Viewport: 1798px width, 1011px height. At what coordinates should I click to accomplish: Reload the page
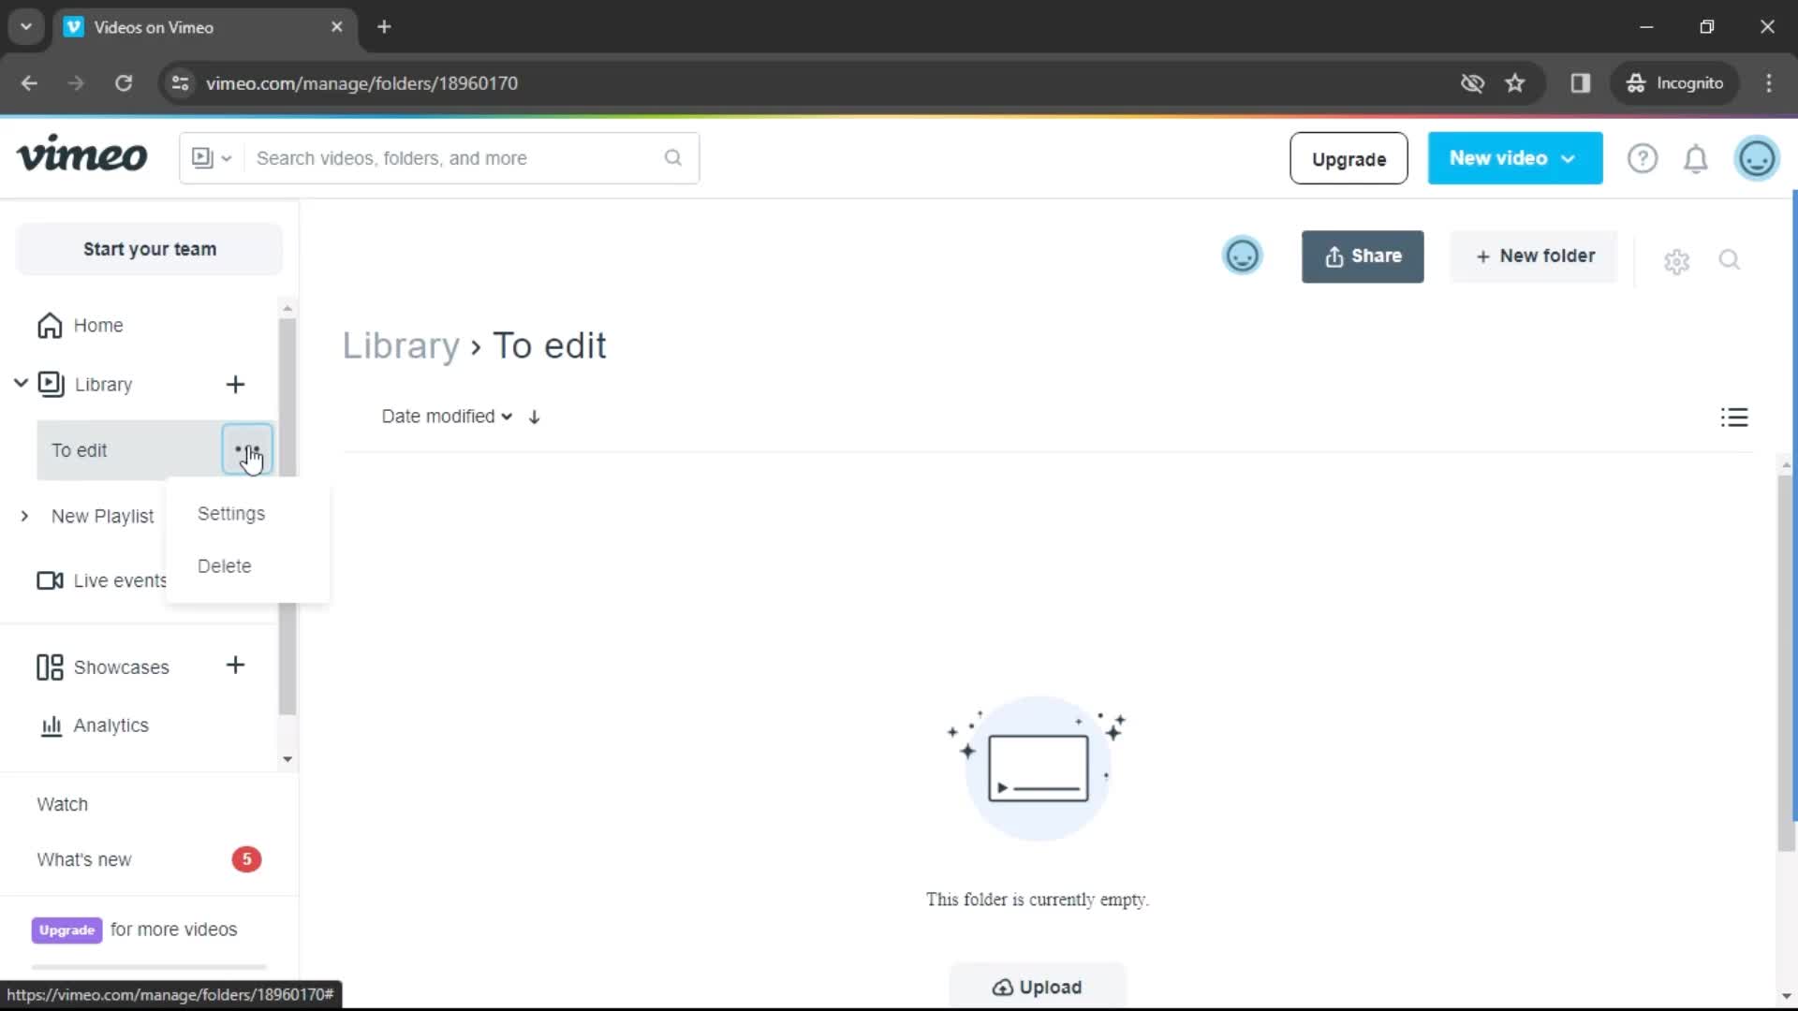(x=124, y=83)
